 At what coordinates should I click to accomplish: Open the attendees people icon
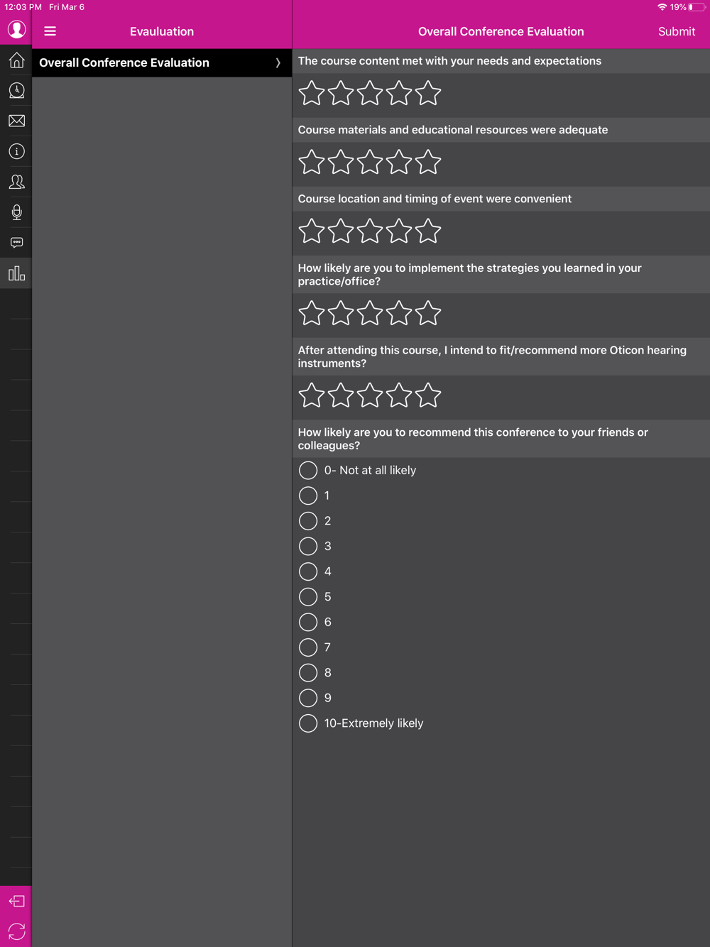16,182
